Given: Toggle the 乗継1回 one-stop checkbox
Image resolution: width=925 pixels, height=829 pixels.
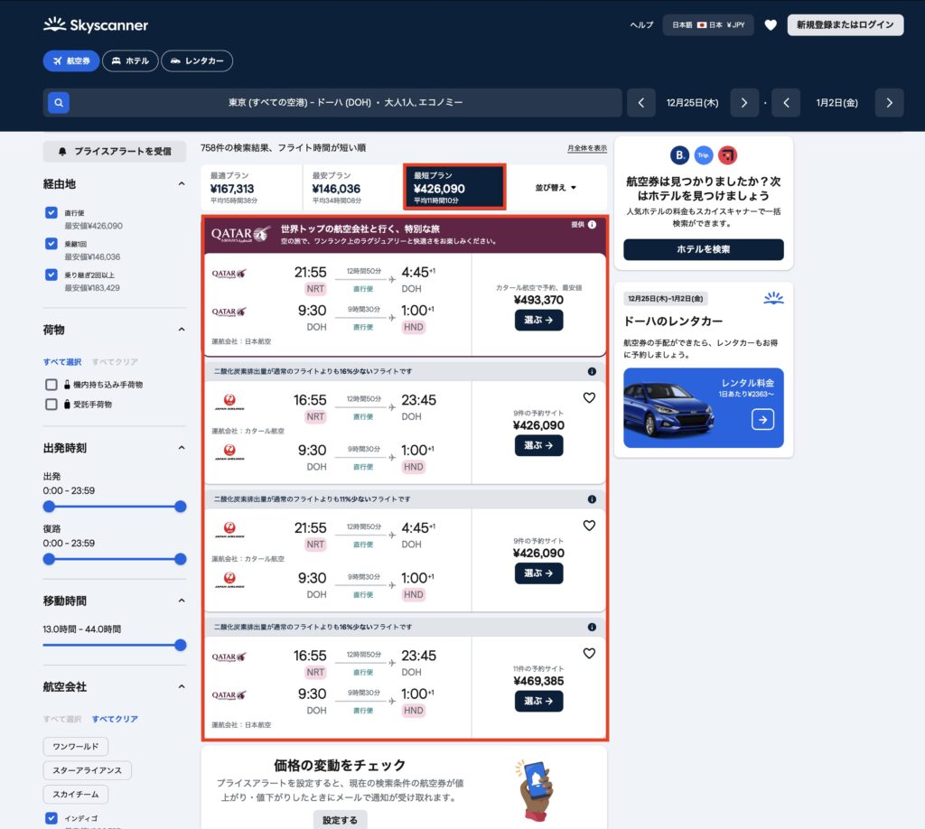Looking at the screenshot, I should pos(51,244).
